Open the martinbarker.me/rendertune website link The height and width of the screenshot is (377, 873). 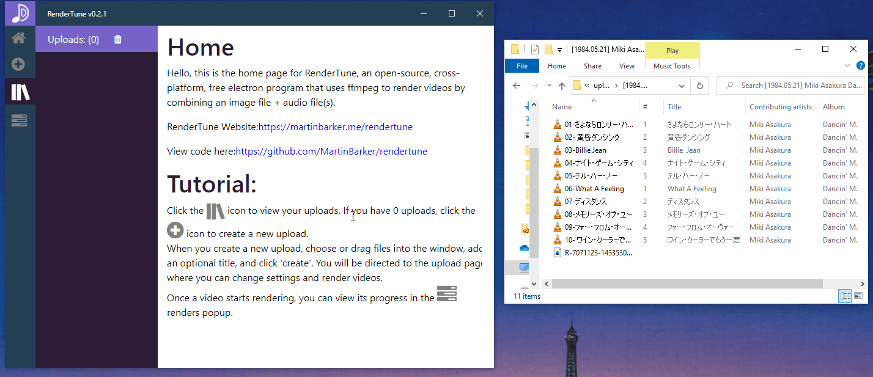[x=336, y=127]
